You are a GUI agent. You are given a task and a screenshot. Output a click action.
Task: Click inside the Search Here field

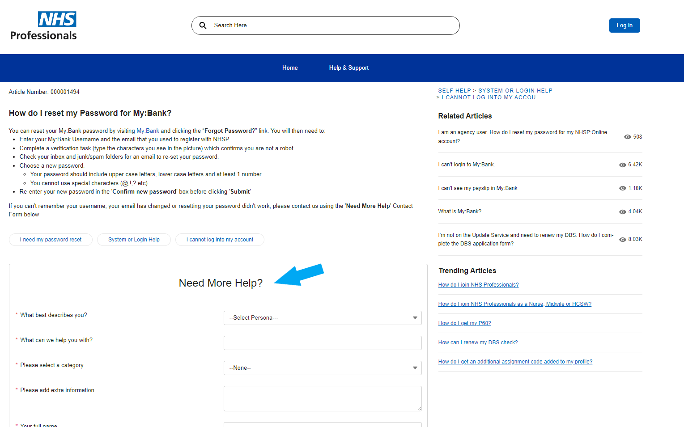(313, 25)
